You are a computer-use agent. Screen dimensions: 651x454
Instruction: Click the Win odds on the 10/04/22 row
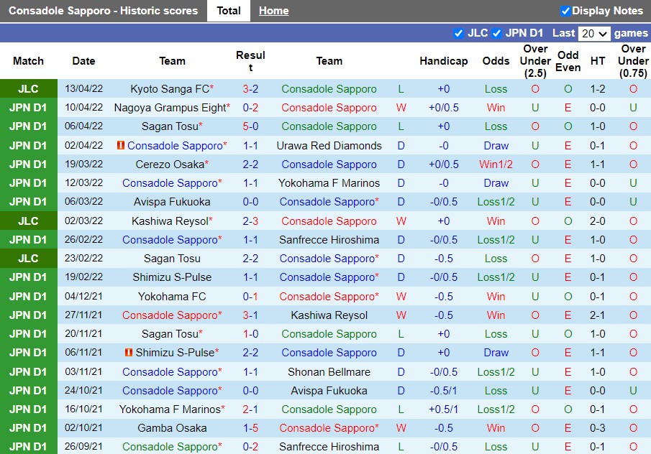click(496, 108)
